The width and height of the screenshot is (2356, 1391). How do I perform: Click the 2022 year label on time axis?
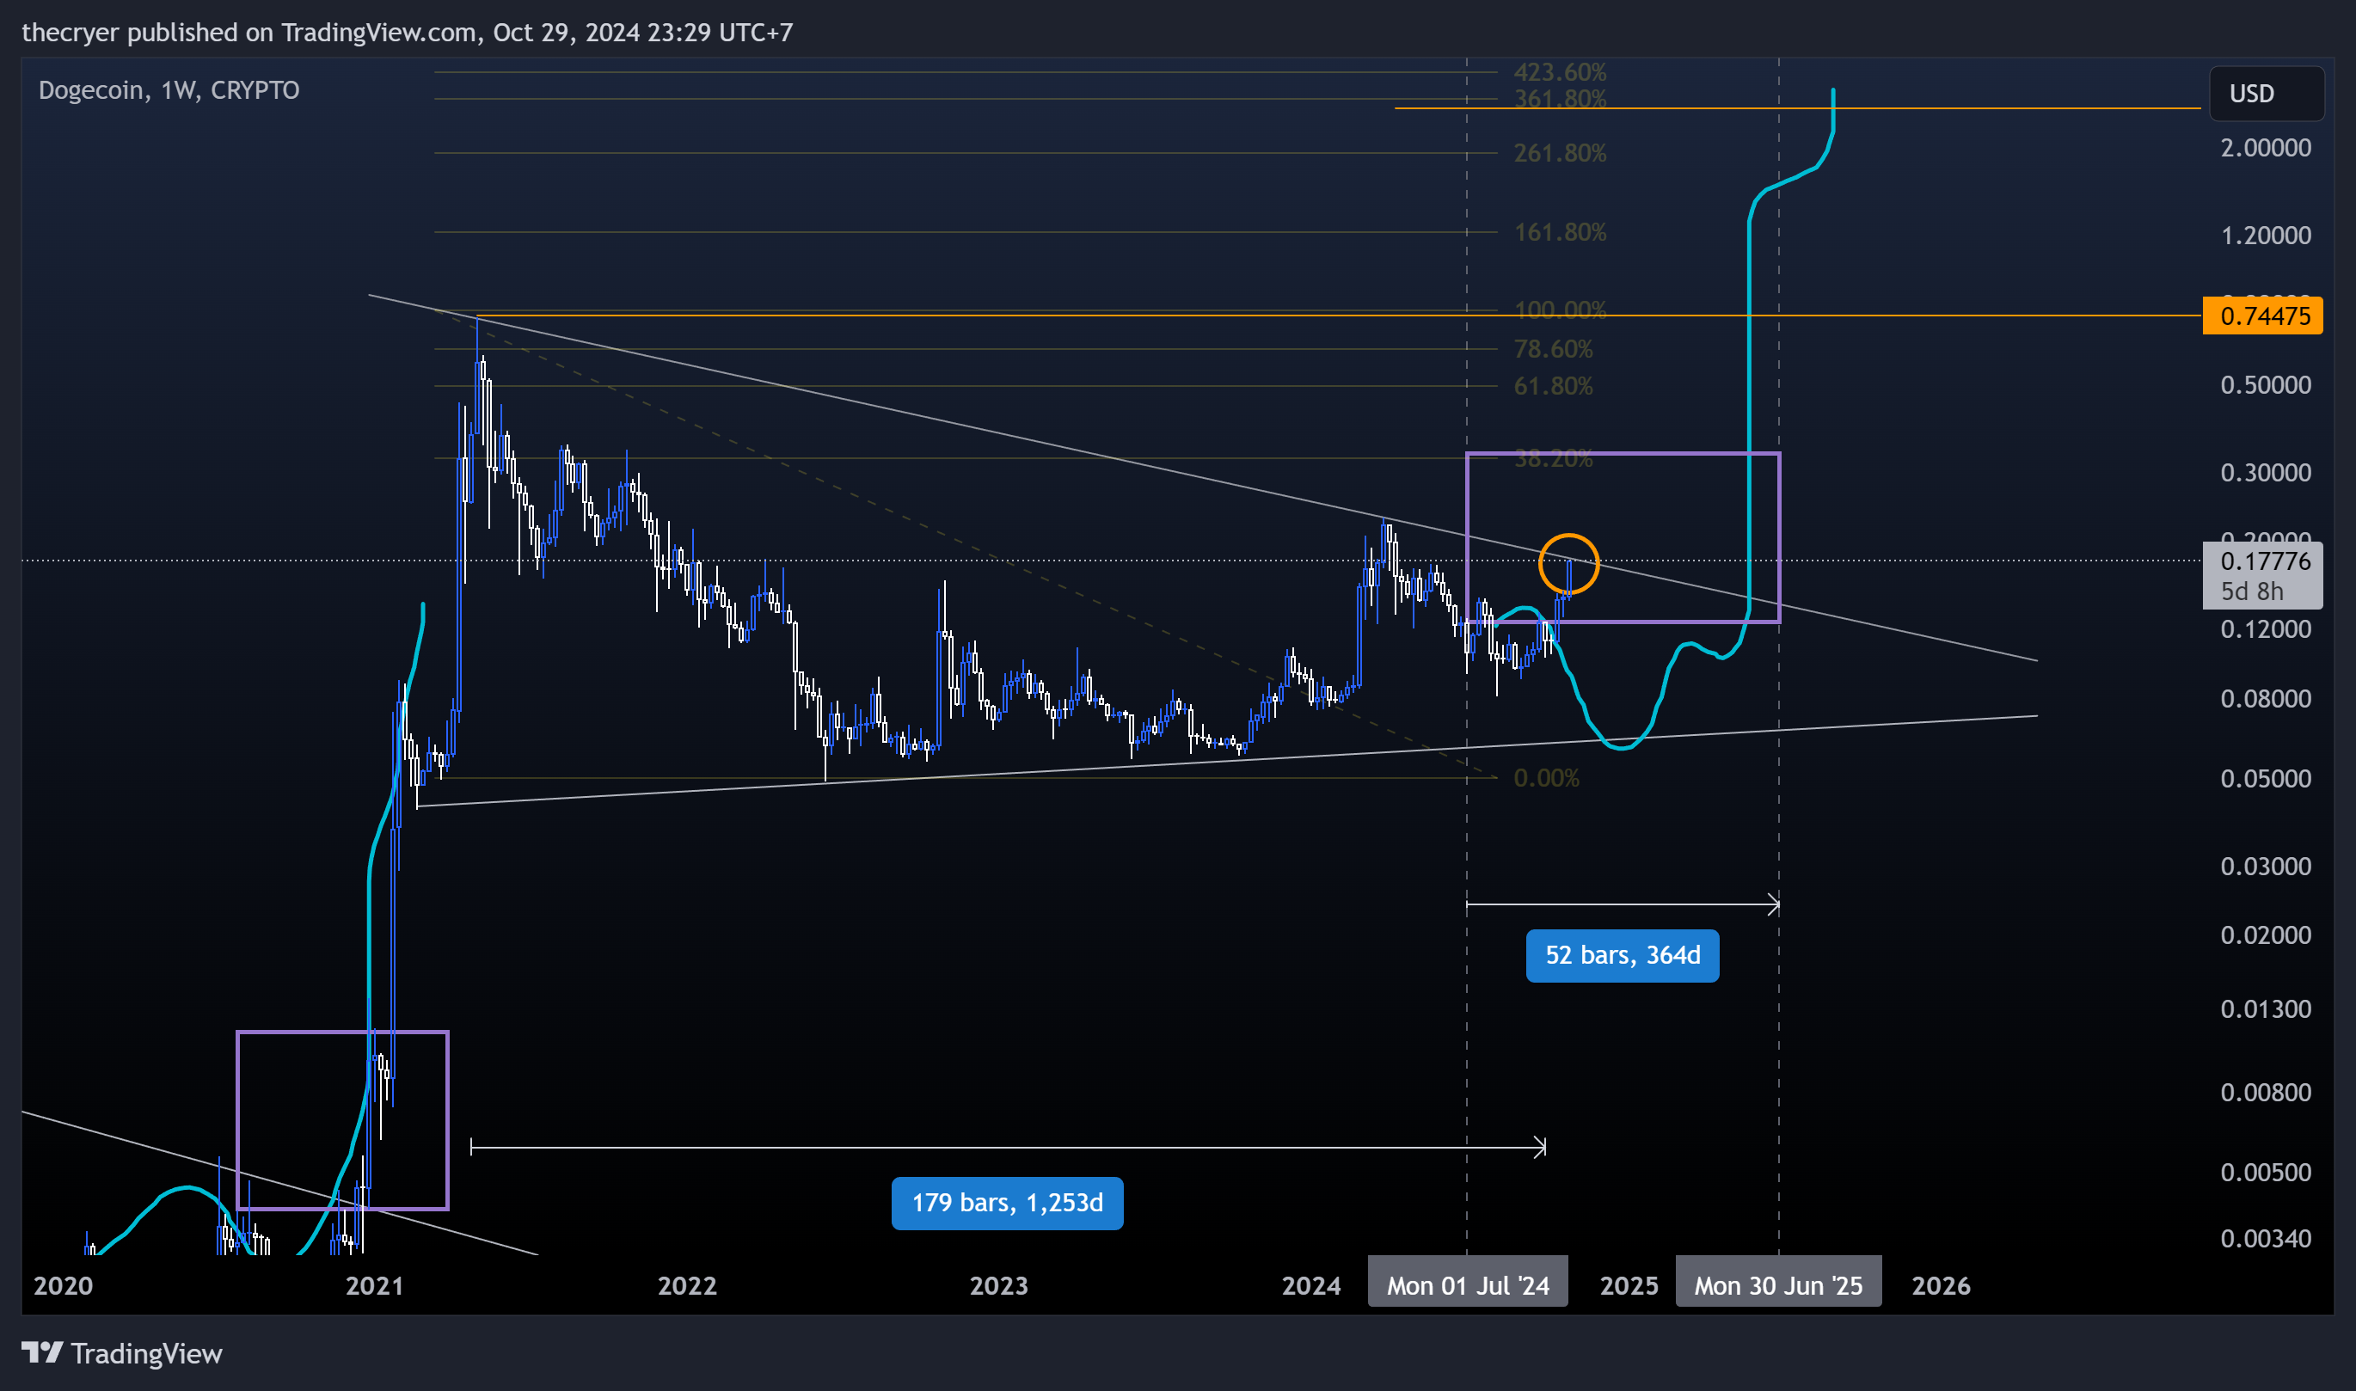tap(686, 1285)
